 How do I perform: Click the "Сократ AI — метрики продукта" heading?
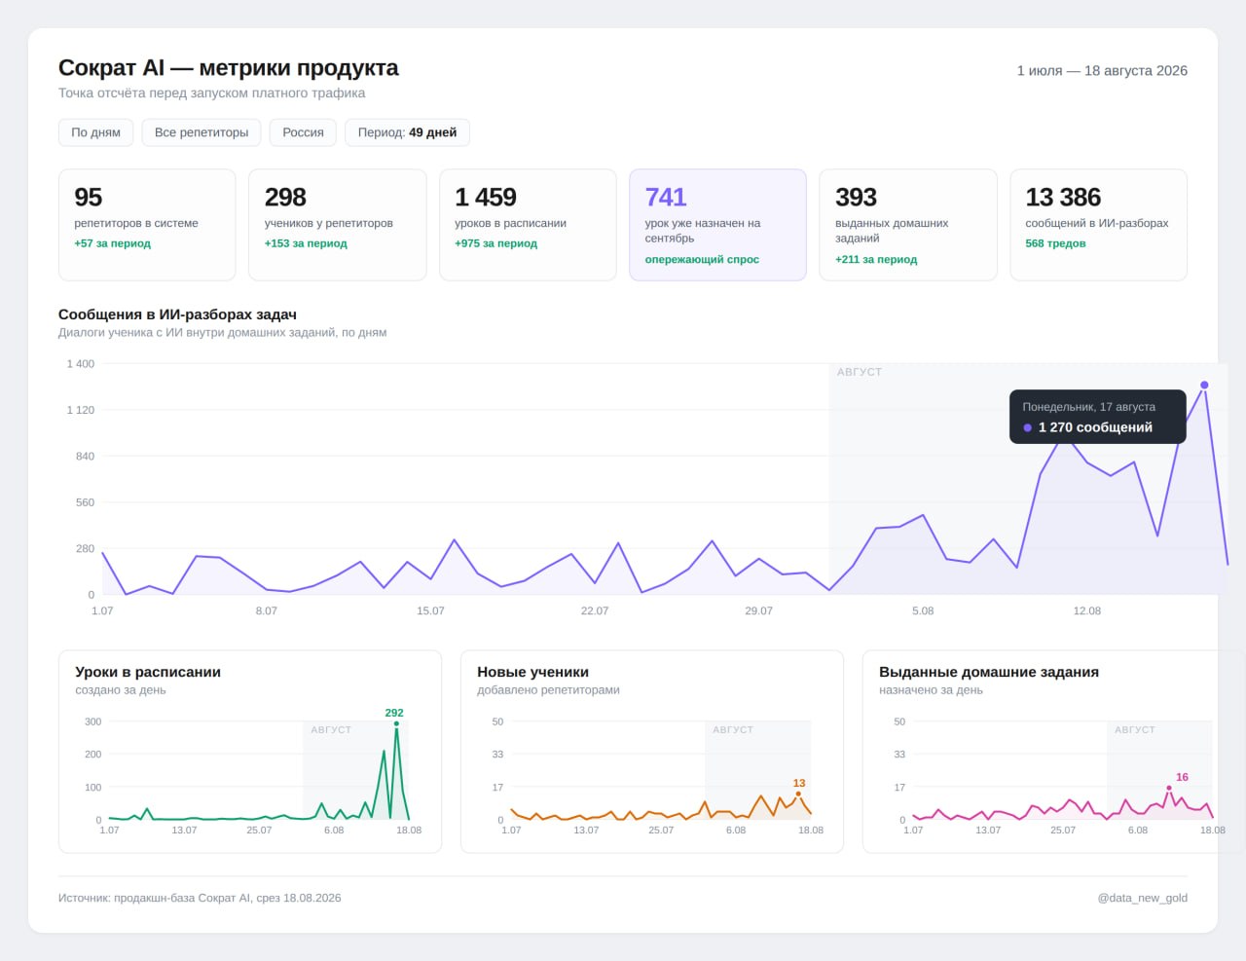229,68
